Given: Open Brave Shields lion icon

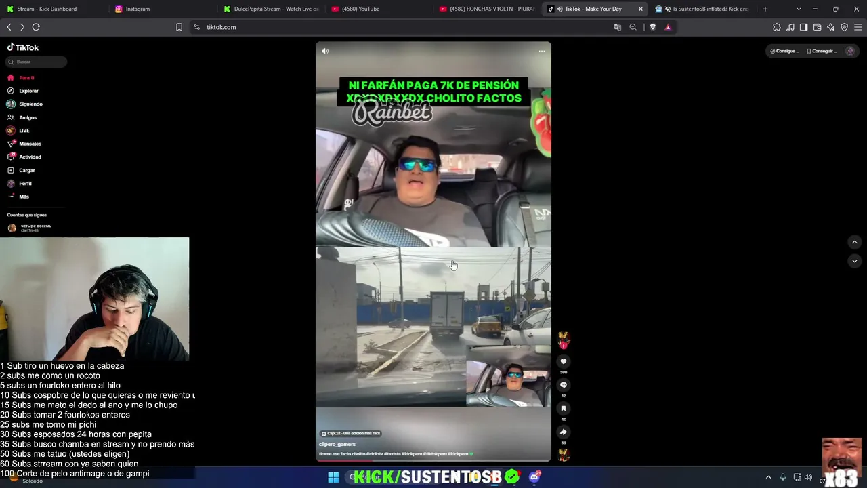Looking at the screenshot, I should [652, 27].
